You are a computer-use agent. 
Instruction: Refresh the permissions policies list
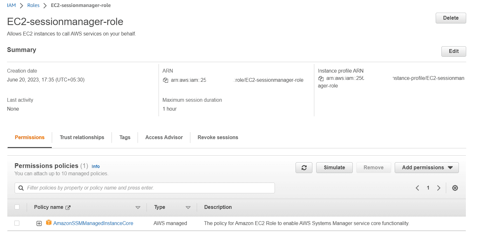tap(304, 168)
